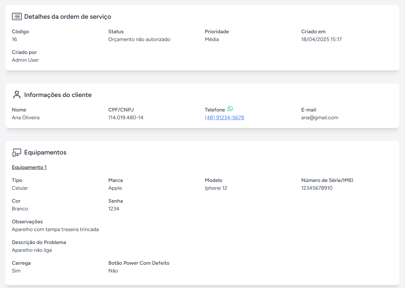Screen dimensions: 405x288
Task: Call the phone number (48) 91234-5678
Action: [x=224, y=118]
